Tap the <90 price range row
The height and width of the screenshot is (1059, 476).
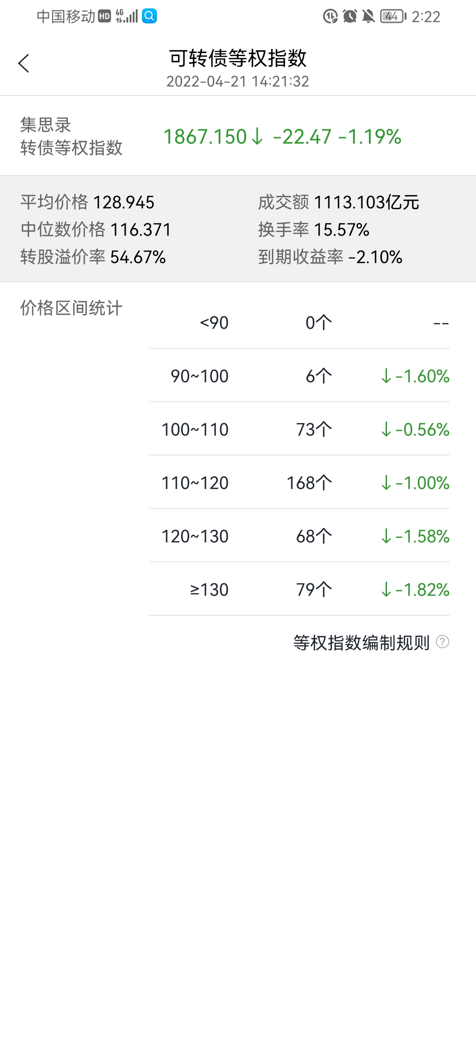point(299,323)
